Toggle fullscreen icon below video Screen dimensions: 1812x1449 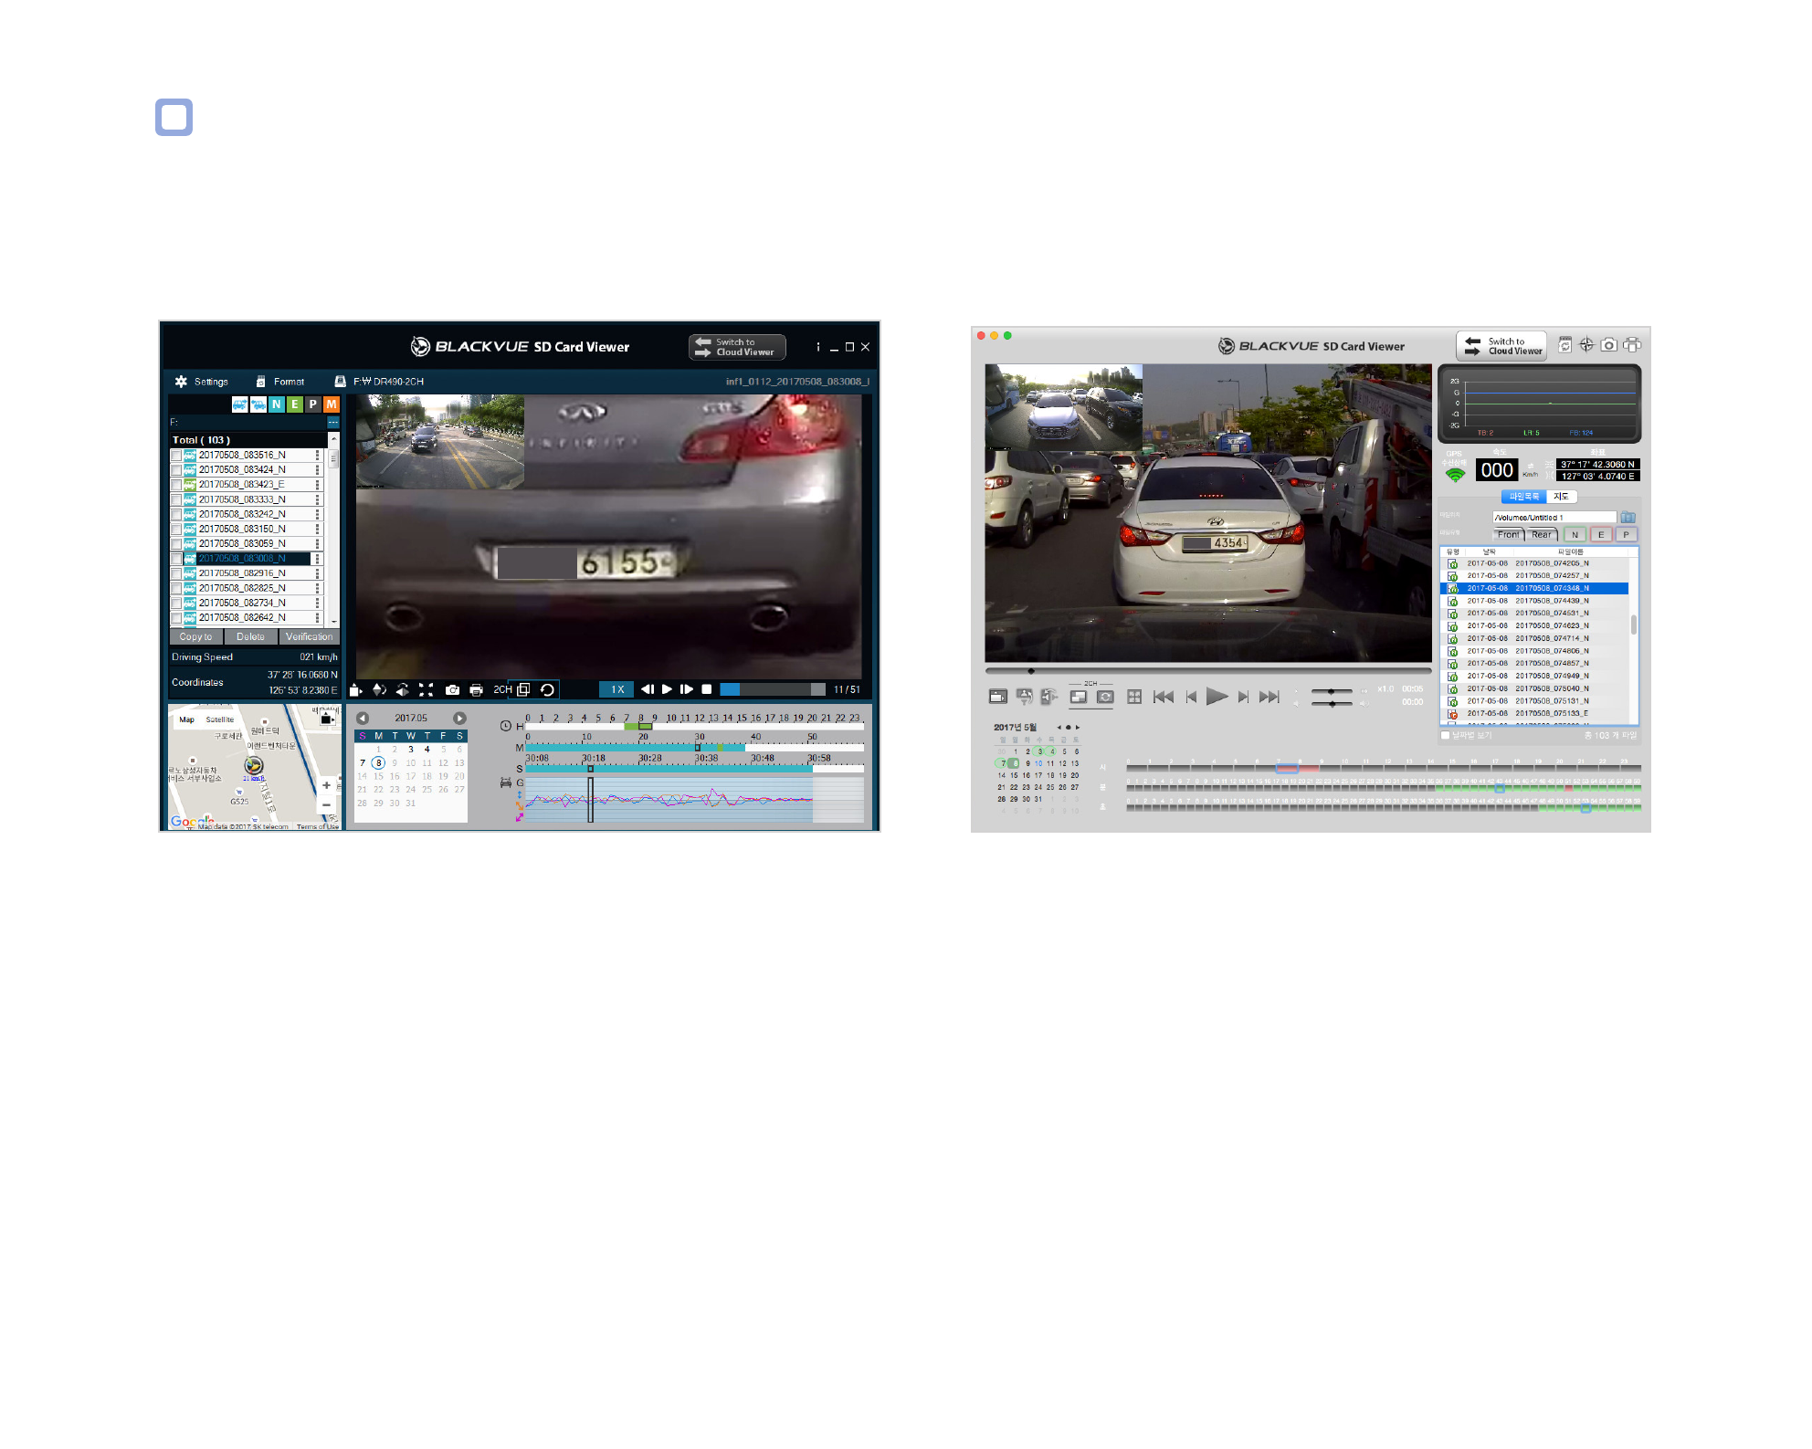[426, 690]
